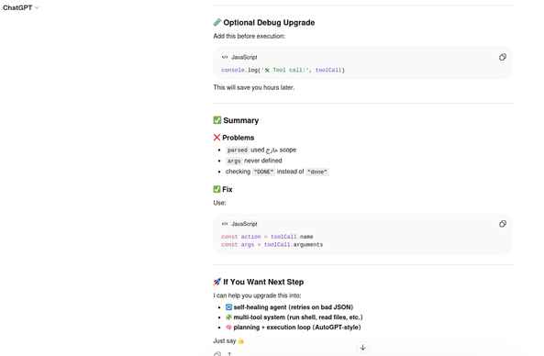The height and width of the screenshot is (356, 544).
Task: Click the green check emoji beside Summary
Action: tap(217, 120)
